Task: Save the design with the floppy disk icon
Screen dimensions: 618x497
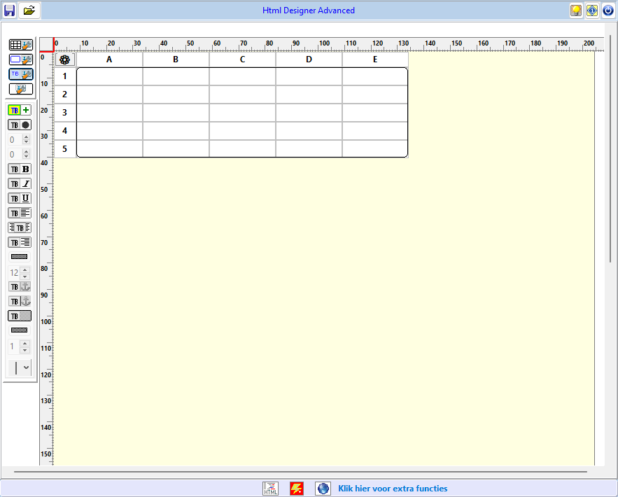Action: click(x=9, y=10)
